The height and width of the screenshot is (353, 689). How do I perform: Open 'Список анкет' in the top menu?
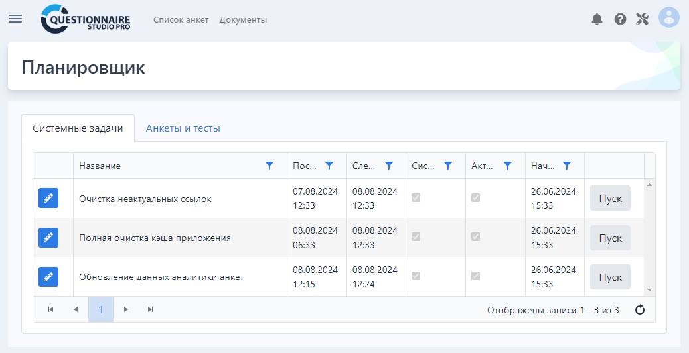(181, 20)
